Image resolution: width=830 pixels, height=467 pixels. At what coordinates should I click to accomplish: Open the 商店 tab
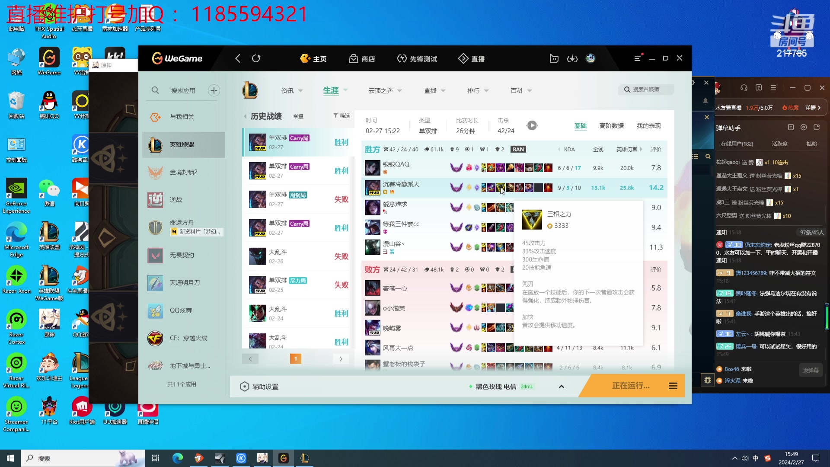click(362, 58)
